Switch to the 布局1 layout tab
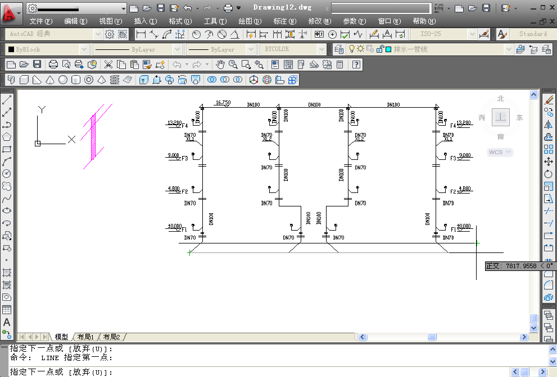The width and height of the screenshot is (557, 377). (85, 337)
